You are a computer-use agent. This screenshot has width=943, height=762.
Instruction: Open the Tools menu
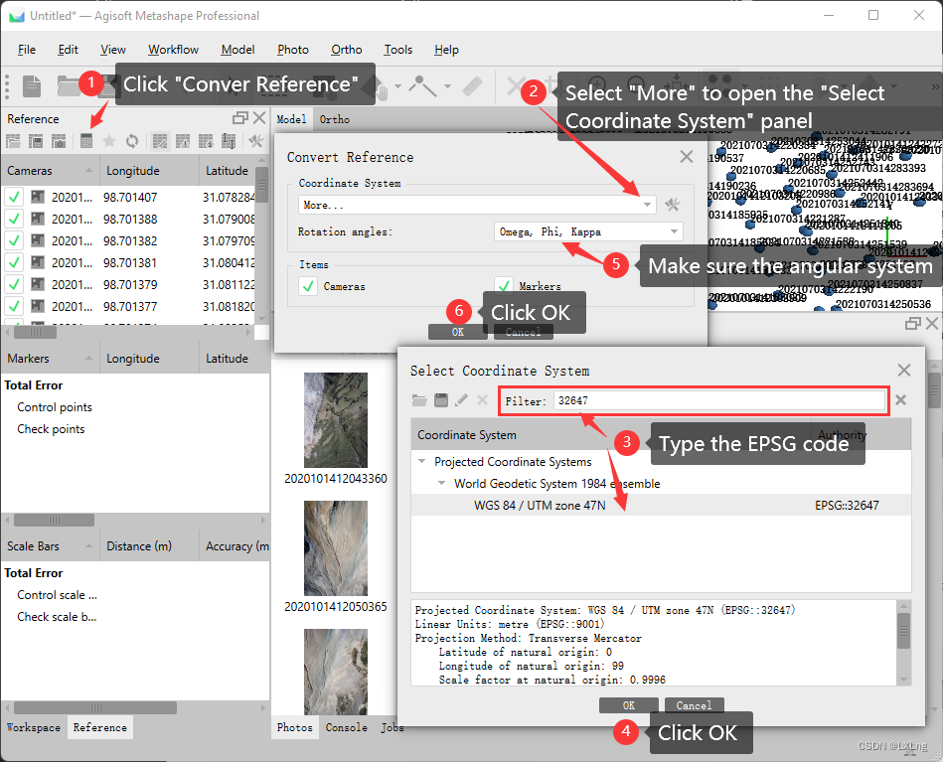pyautogui.click(x=398, y=50)
